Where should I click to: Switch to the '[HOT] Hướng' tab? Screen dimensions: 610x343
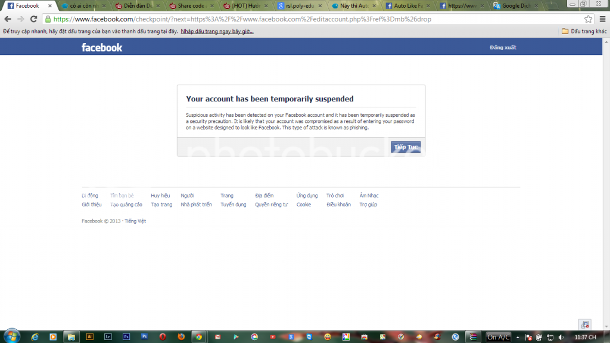click(x=245, y=6)
